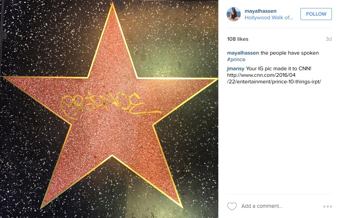The width and height of the screenshot is (337, 218).
Task: Click the 3d post timestamp
Action: 329,39
